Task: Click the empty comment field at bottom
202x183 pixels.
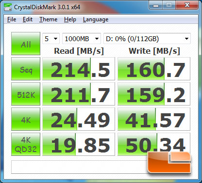Action: [x=79, y=167]
